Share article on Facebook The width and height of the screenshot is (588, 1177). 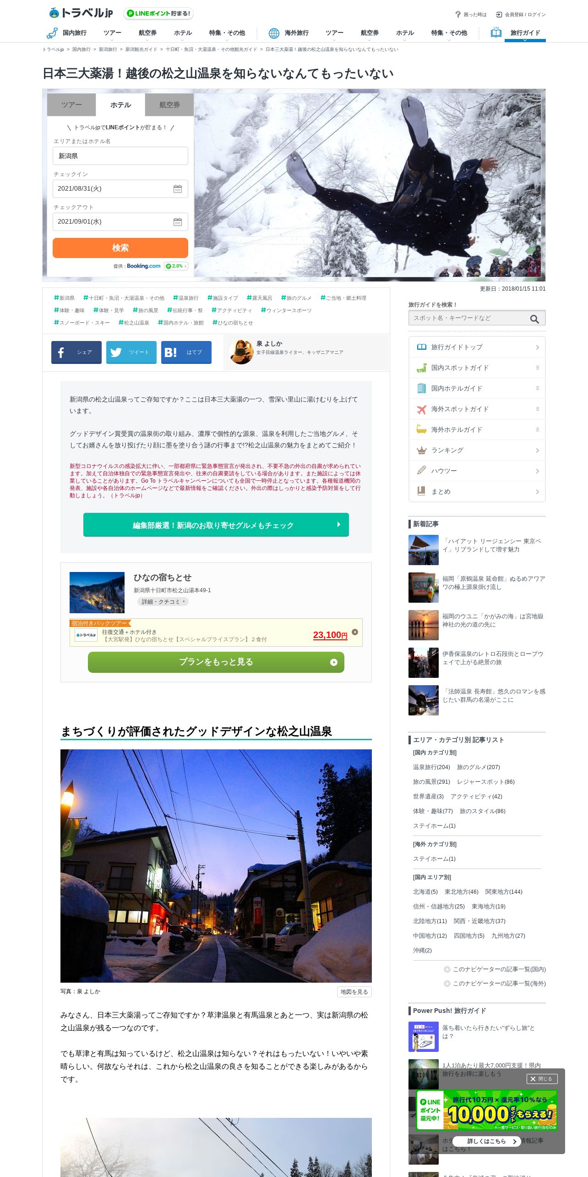pyautogui.click(x=76, y=352)
